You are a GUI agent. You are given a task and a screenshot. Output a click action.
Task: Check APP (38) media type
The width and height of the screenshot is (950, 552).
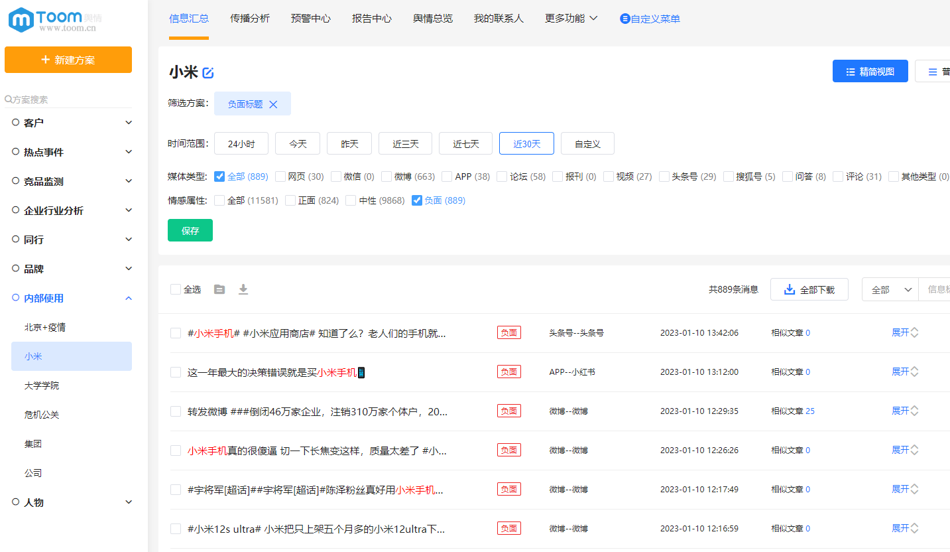click(x=447, y=176)
